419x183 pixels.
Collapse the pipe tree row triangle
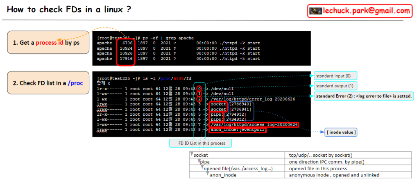(198, 161)
